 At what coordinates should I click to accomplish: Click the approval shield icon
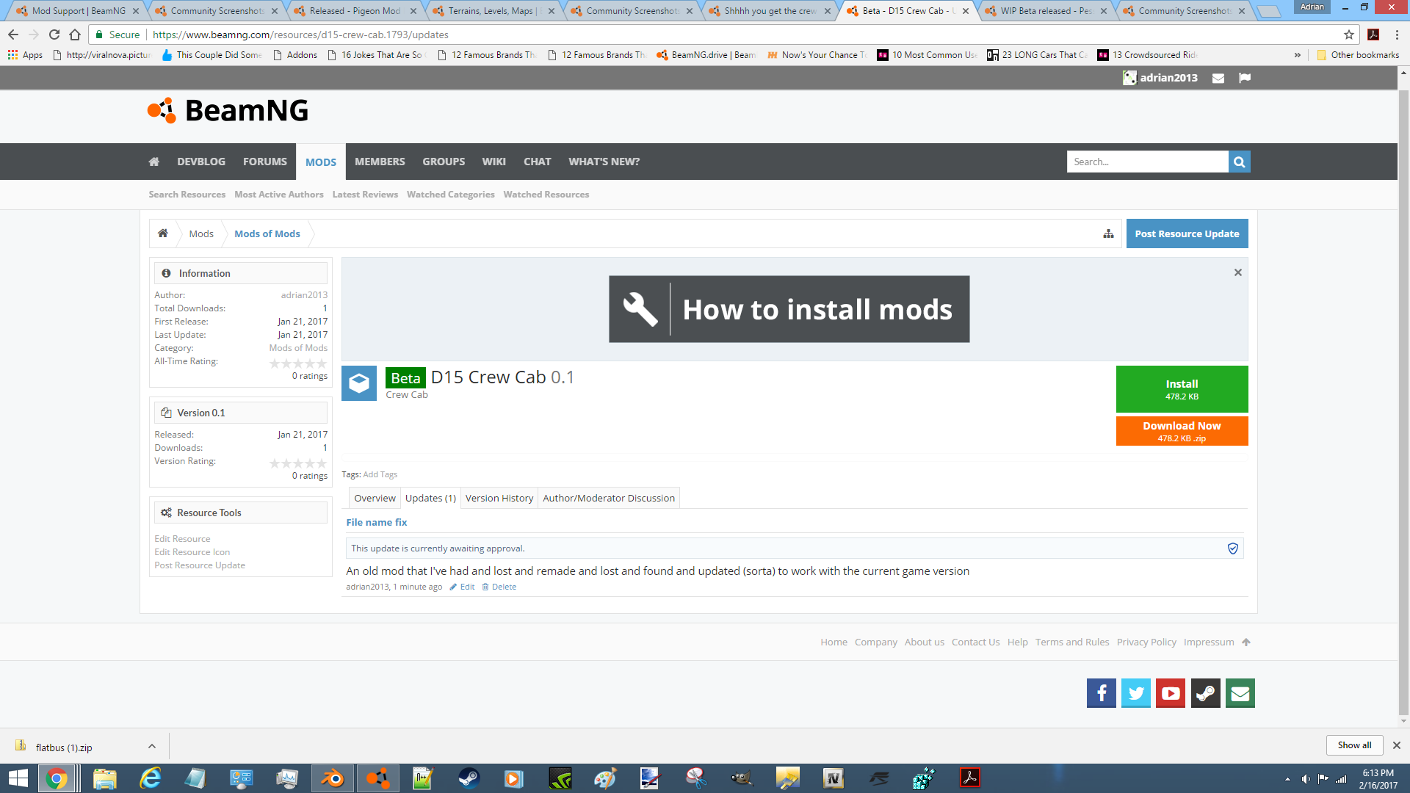tap(1233, 548)
